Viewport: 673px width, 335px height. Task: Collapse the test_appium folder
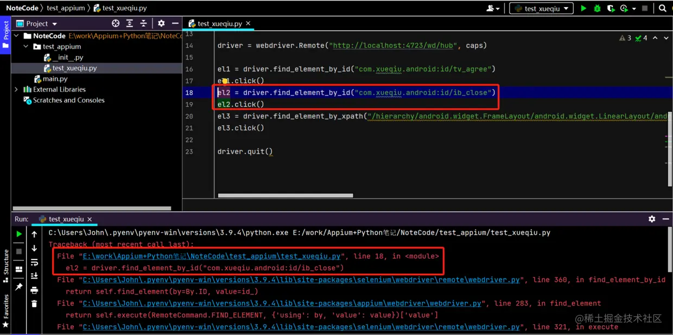(x=26, y=47)
